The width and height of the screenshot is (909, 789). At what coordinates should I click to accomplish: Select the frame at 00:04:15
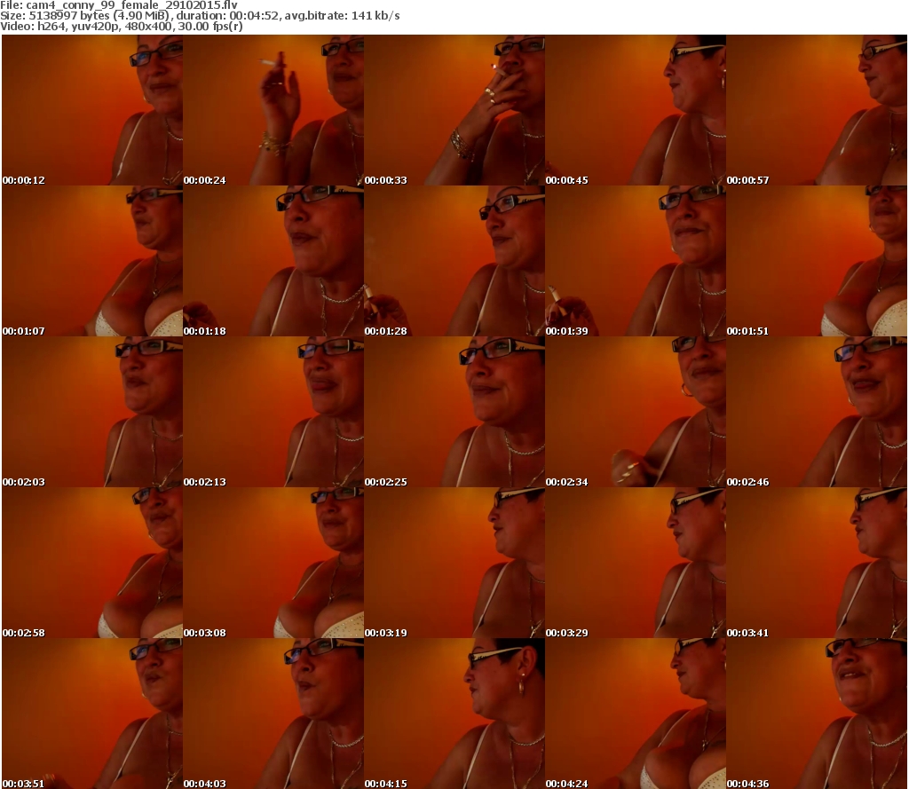point(454,714)
